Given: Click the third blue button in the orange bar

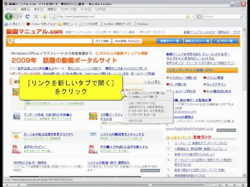Looking at the screenshot, I should (x=225, y=41).
